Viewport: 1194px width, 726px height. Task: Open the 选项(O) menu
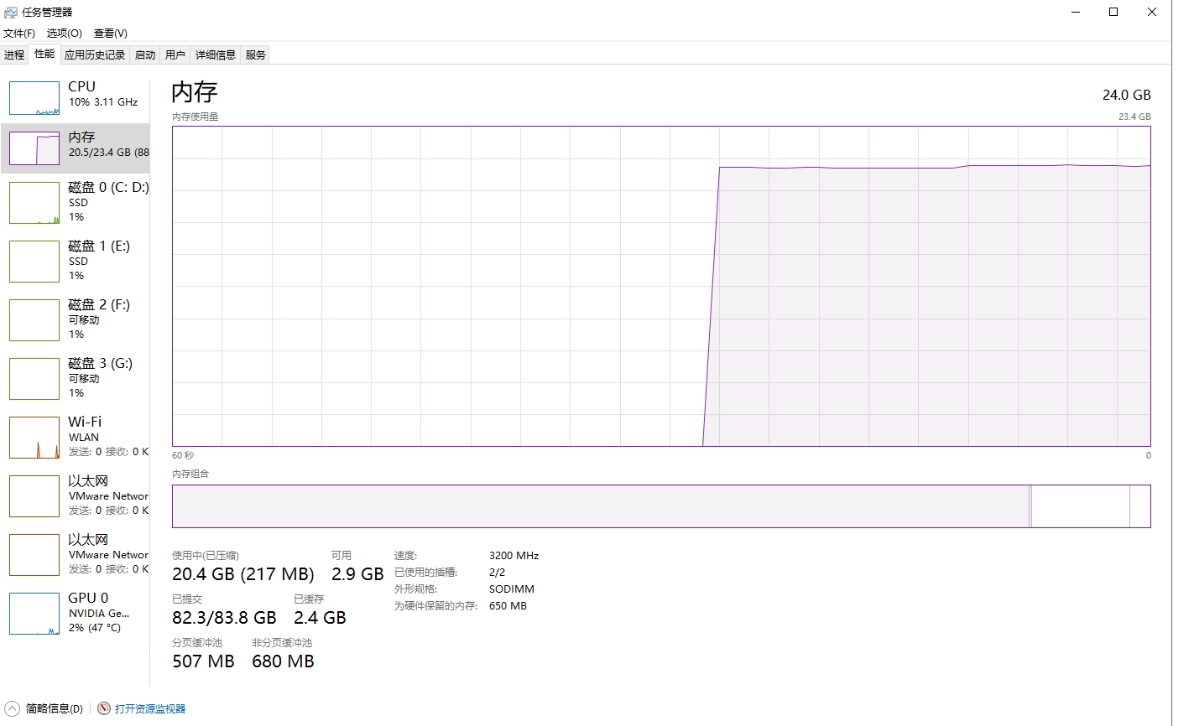[x=65, y=34]
